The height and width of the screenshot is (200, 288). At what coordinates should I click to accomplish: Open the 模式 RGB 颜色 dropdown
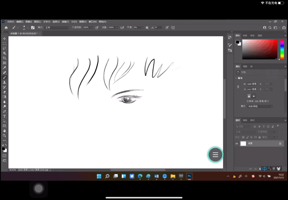[x=260, y=106]
